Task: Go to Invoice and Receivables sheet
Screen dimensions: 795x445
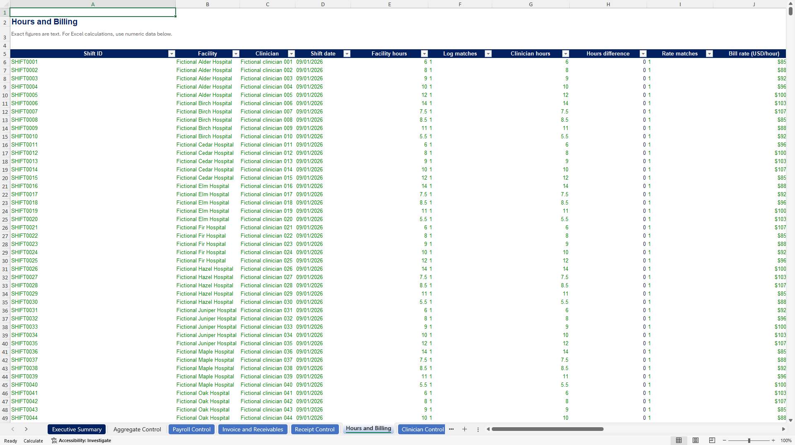Action: click(253, 429)
